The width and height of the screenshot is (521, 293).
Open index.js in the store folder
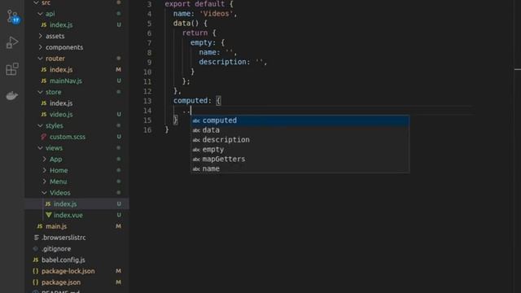[61, 103]
